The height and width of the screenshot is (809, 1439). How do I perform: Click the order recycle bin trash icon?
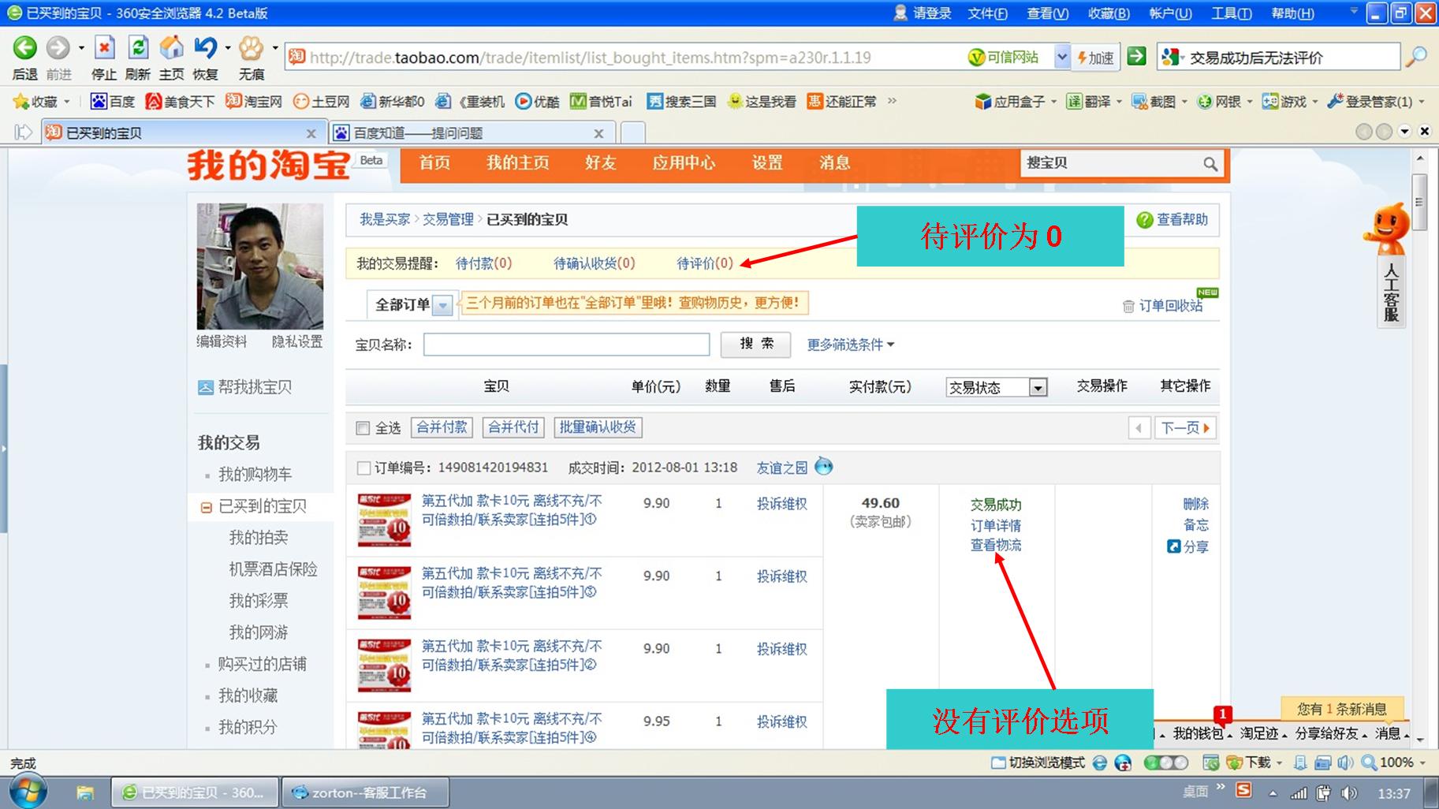[1128, 306]
